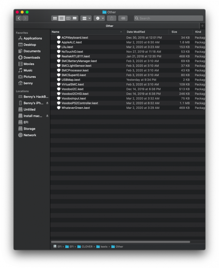Toggle sort direction arrow in Name column
Screen dimensions: 219x268
pos(121,32)
